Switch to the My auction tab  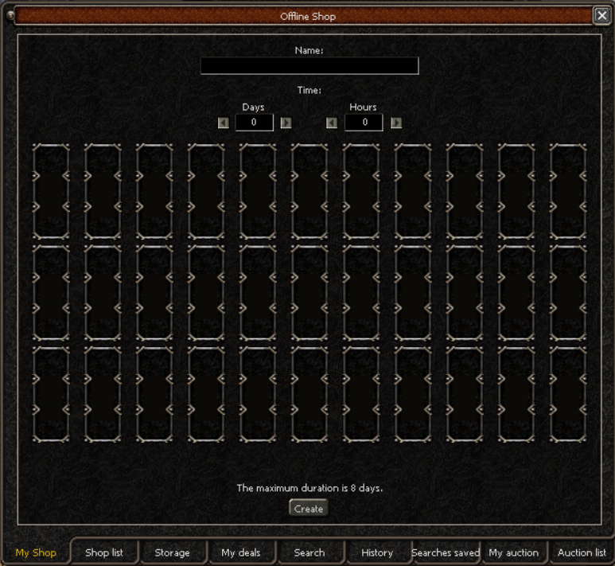513,552
